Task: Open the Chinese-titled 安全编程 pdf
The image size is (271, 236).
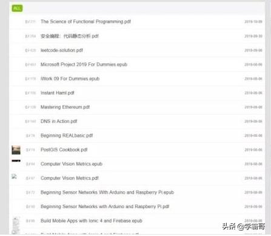Action: tap(70, 36)
